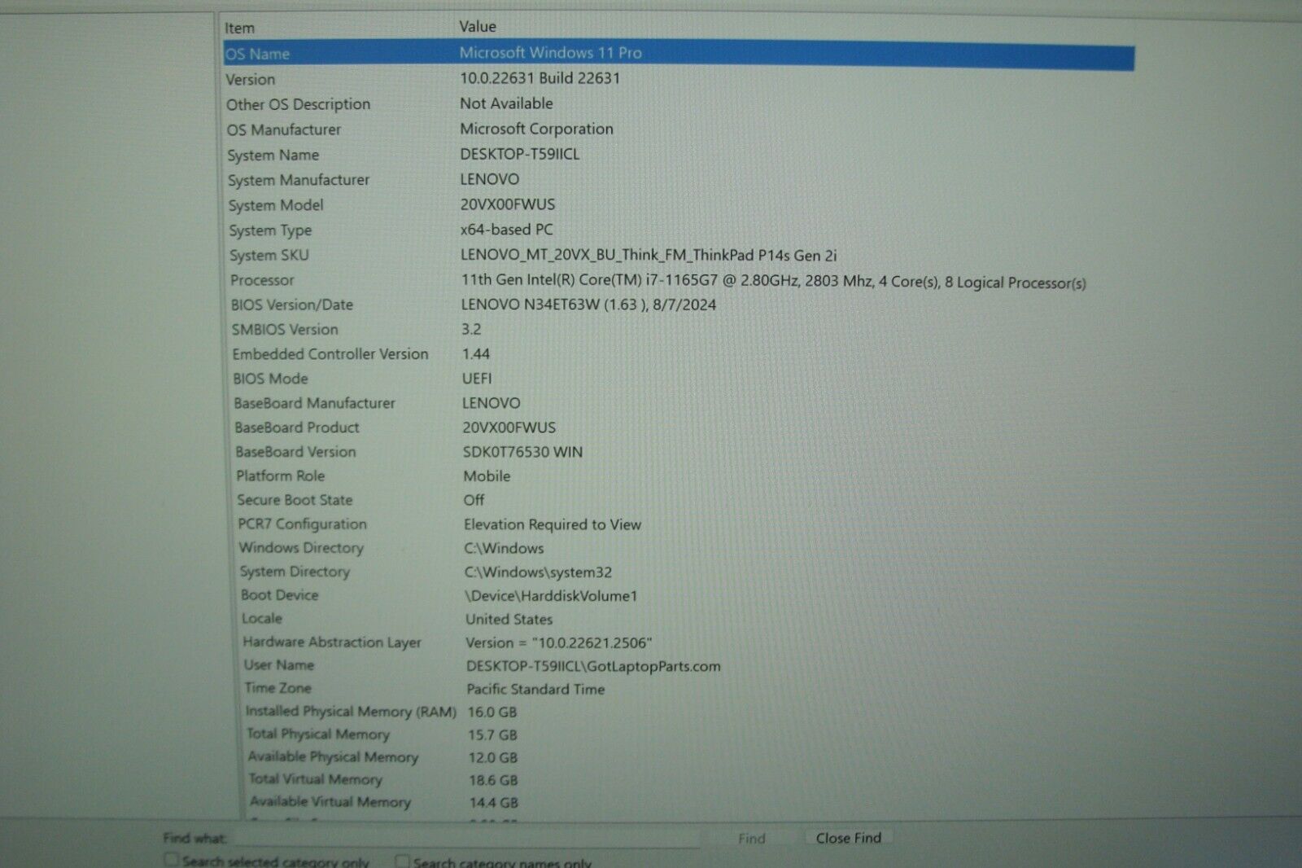
Task: Click the 16.0 GB installed RAM value
Action: click(x=492, y=712)
